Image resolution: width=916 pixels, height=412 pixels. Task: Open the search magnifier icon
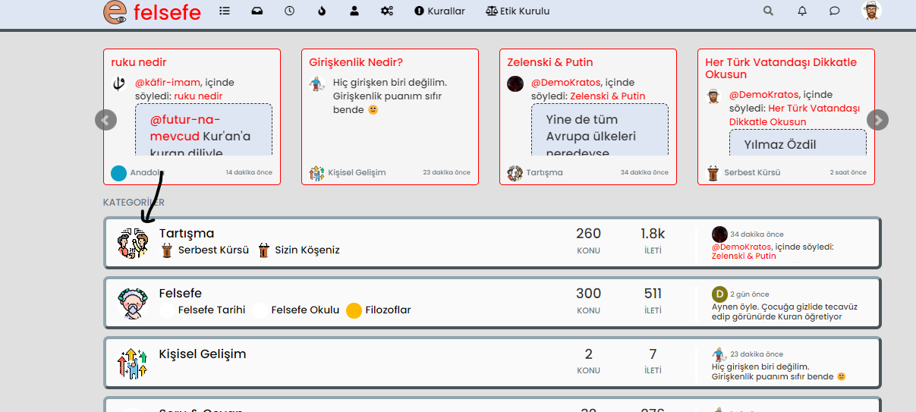[769, 11]
